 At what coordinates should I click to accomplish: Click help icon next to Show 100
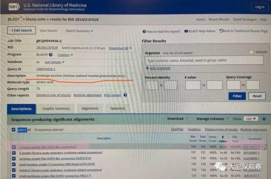click(264, 119)
